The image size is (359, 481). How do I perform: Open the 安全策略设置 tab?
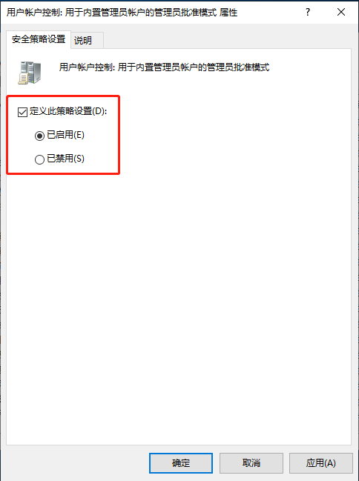[x=39, y=39]
